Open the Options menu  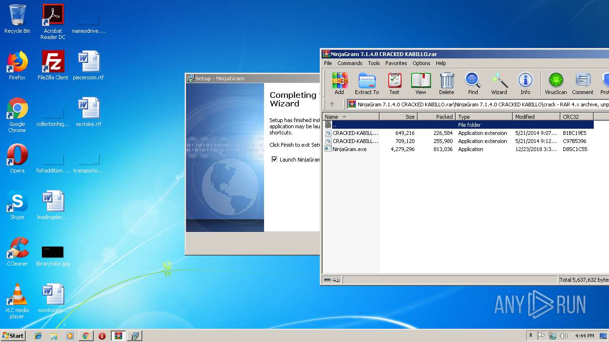pos(422,63)
